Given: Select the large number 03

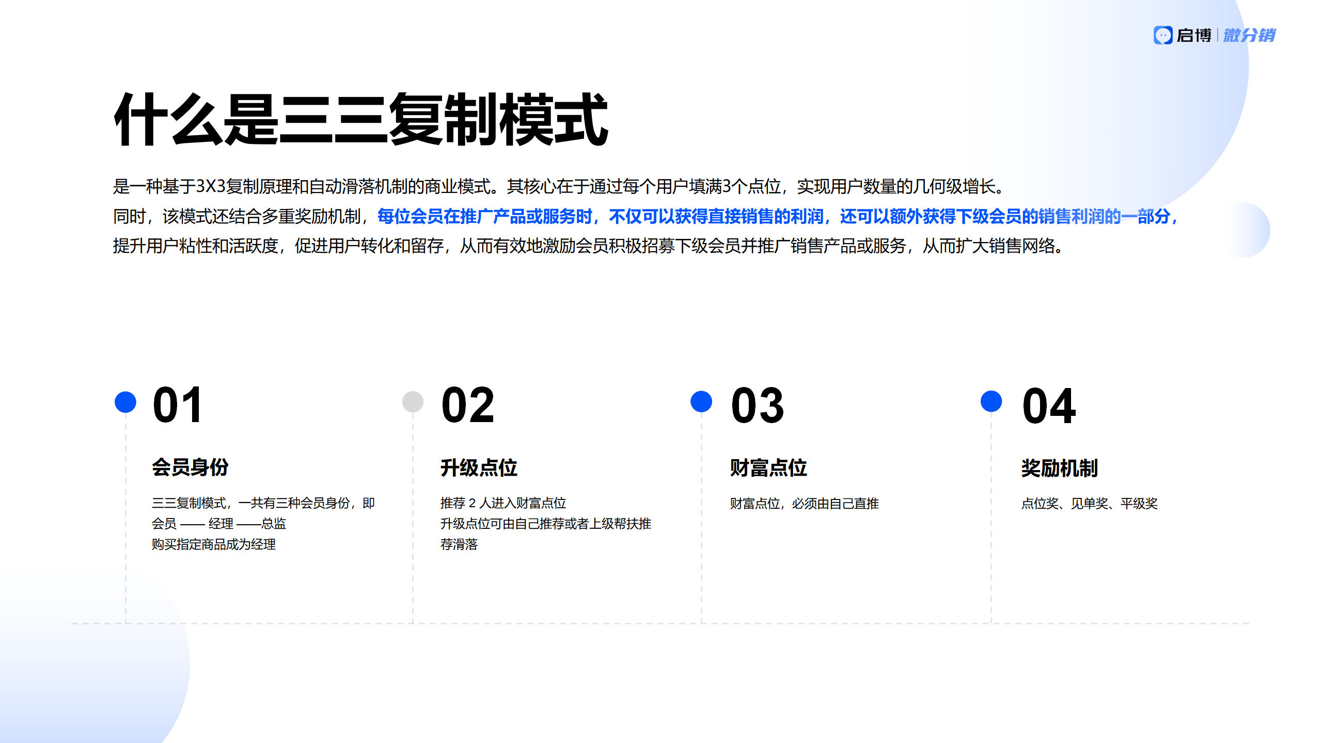Looking at the screenshot, I should [758, 406].
